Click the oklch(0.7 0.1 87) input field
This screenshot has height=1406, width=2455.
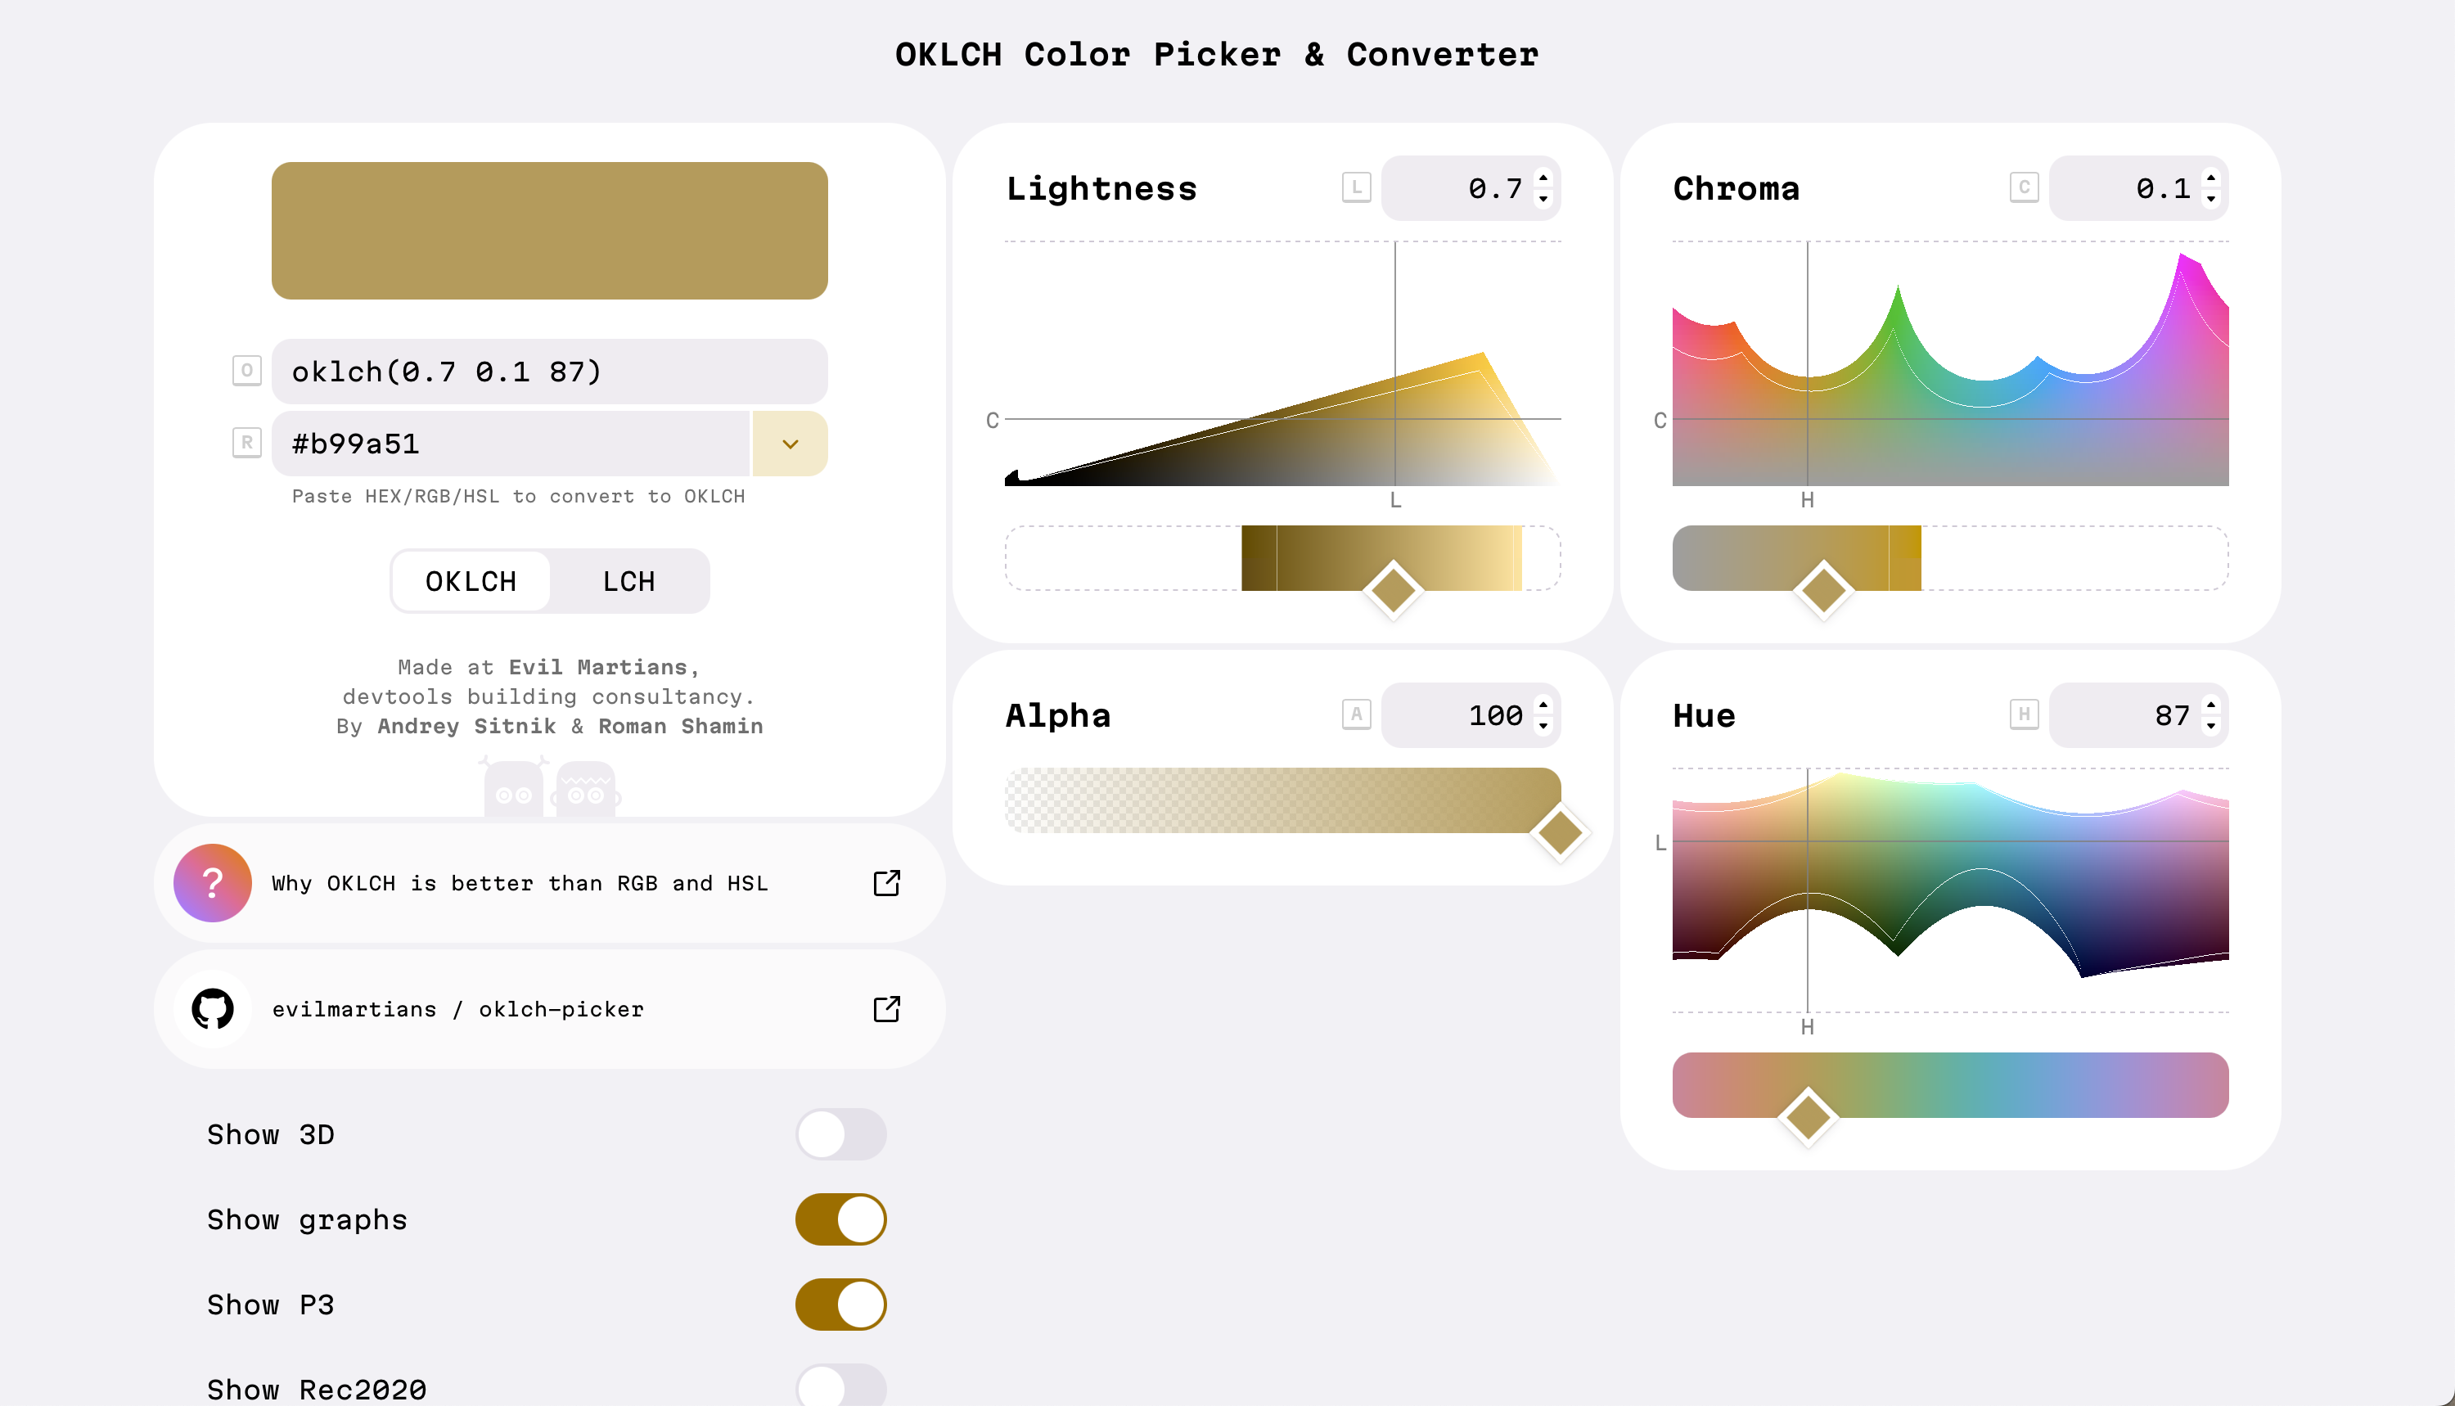click(x=548, y=372)
